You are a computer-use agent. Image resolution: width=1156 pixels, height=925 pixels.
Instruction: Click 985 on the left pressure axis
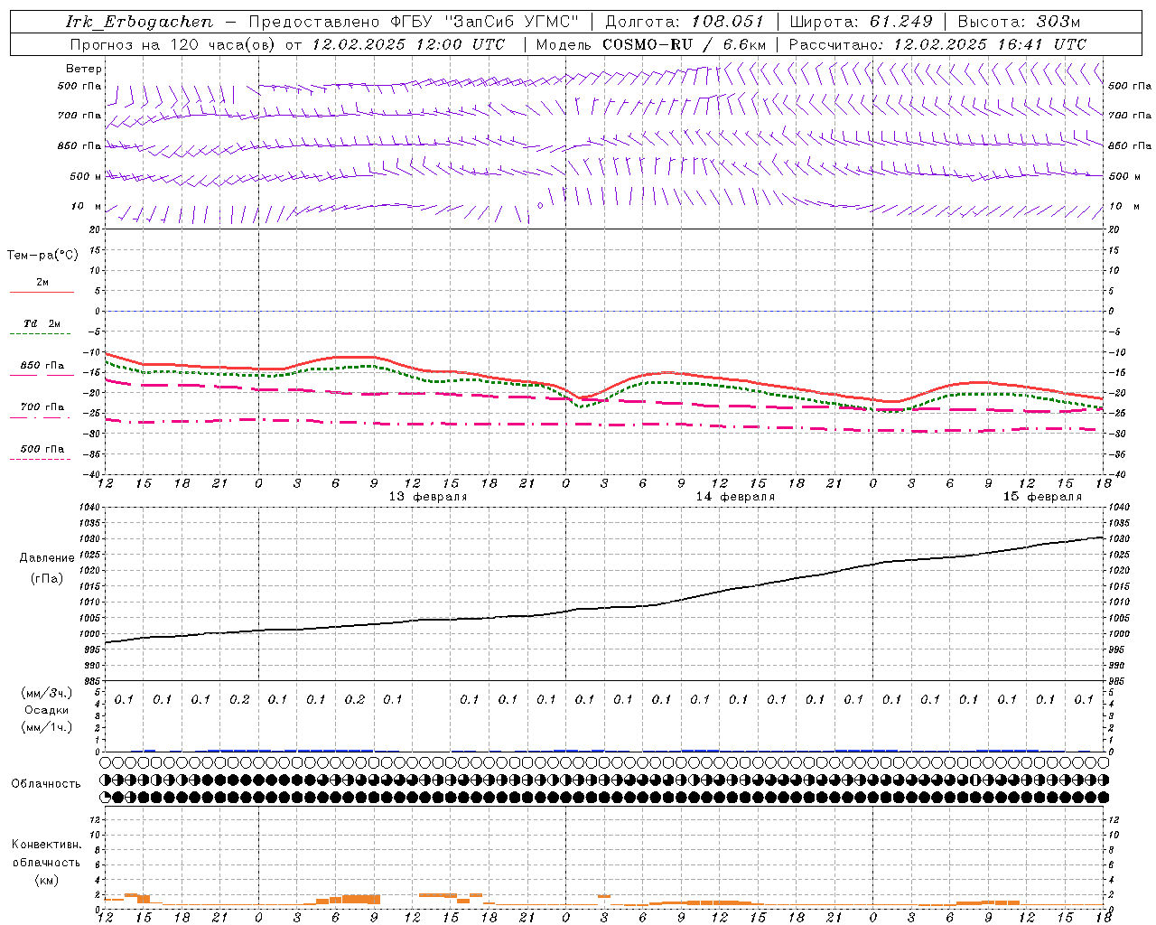pyautogui.click(x=91, y=681)
